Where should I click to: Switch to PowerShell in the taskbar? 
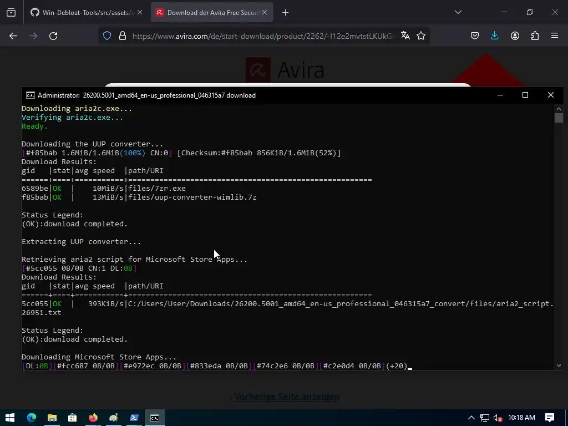(x=134, y=418)
